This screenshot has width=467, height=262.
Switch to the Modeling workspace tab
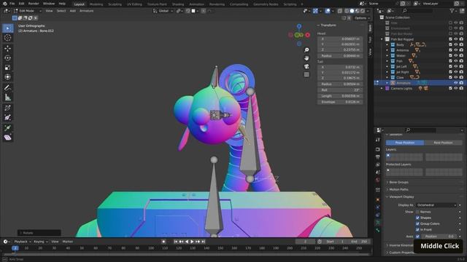point(96,4)
